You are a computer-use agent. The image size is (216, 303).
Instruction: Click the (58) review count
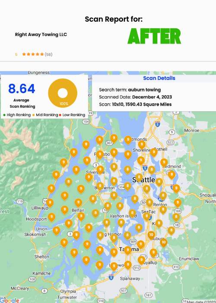point(48,55)
